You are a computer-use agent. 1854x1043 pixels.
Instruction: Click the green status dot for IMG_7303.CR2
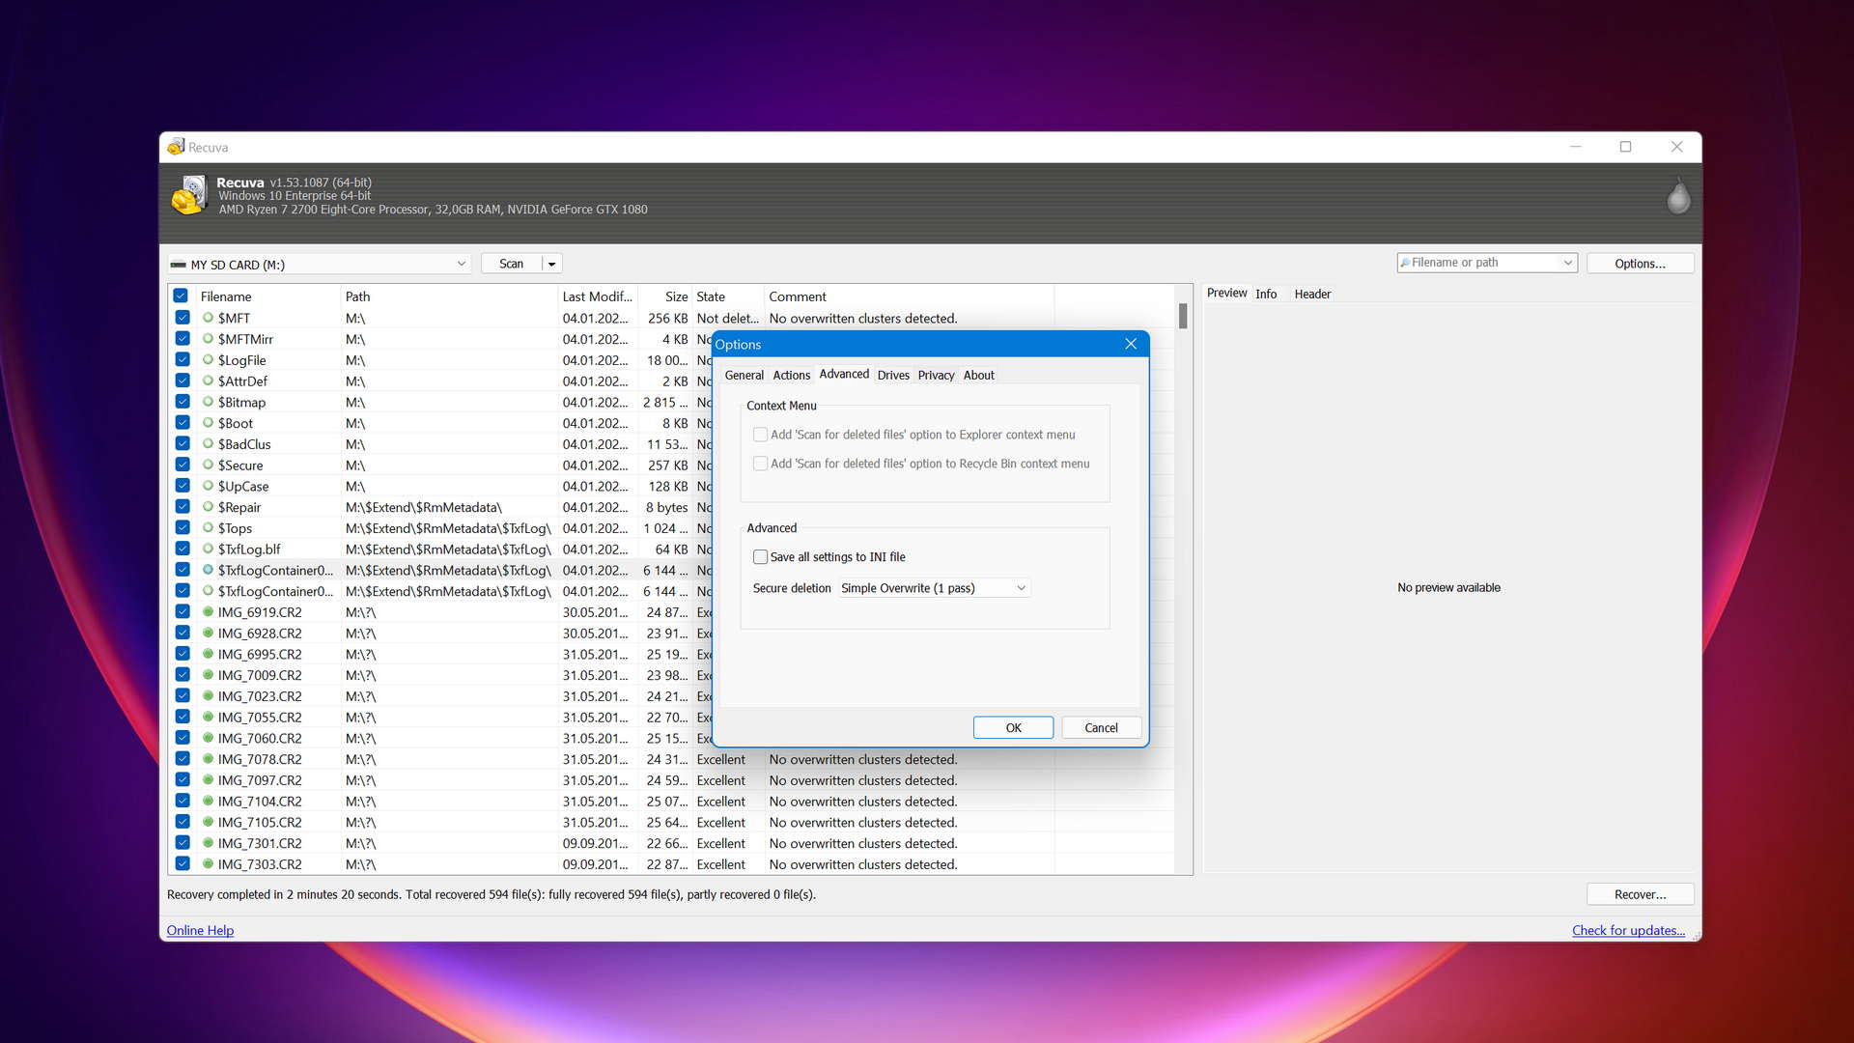pyautogui.click(x=208, y=863)
